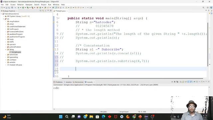Click Terminate button in Console toolbar
The width and height of the screenshot is (213, 120).
[172, 82]
